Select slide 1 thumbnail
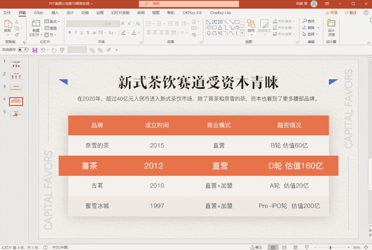The image size is (372, 250). pyautogui.click(x=16, y=64)
